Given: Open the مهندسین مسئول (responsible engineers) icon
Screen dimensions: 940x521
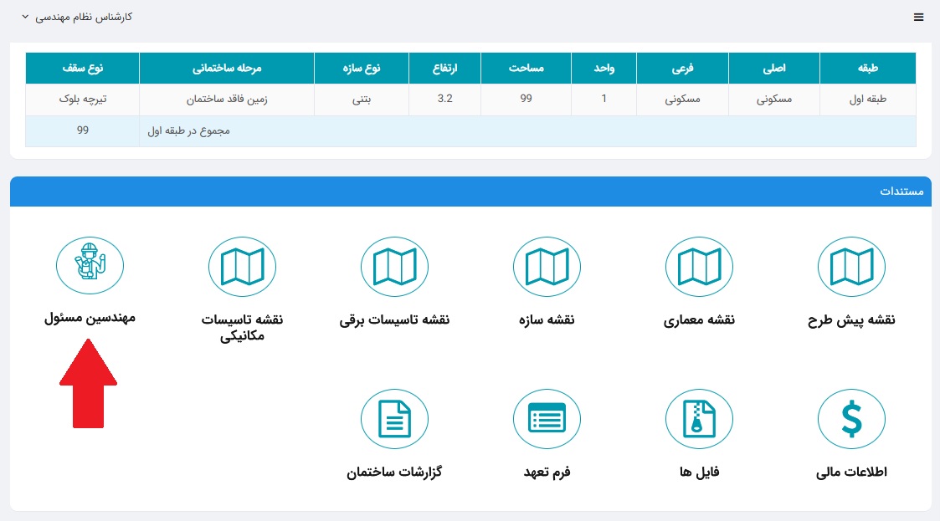Looking at the screenshot, I should click(90, 265).
